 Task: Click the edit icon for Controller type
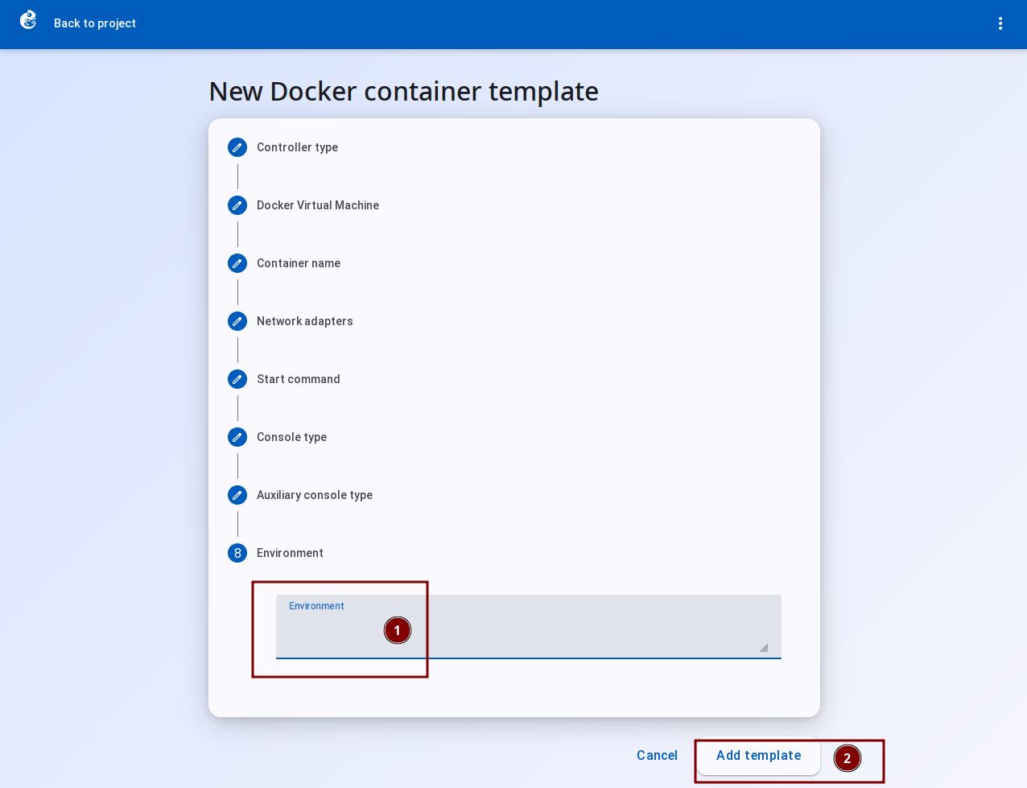(237, 147)
